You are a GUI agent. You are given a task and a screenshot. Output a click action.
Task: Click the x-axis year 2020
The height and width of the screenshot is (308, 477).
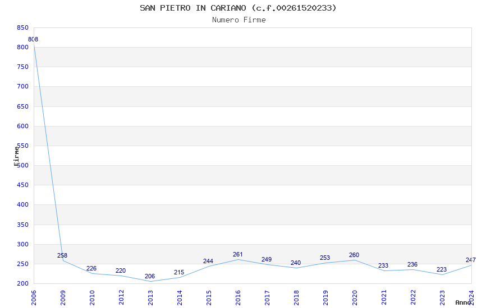pyautogui.click(x=355, y=298)
